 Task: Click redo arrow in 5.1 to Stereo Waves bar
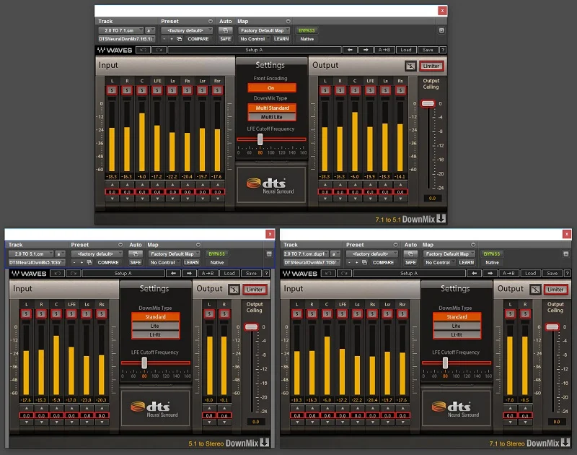pos(74,274)
